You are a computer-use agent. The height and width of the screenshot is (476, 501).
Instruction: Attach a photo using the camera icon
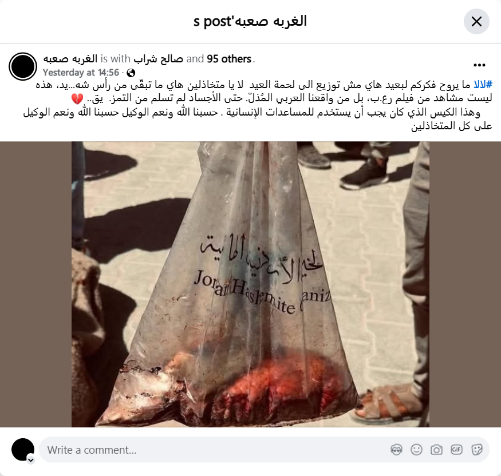pos(436,450)
